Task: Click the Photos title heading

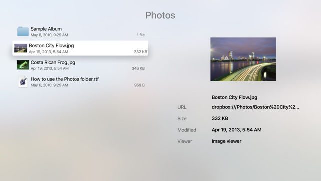Action: coord(160,15)
